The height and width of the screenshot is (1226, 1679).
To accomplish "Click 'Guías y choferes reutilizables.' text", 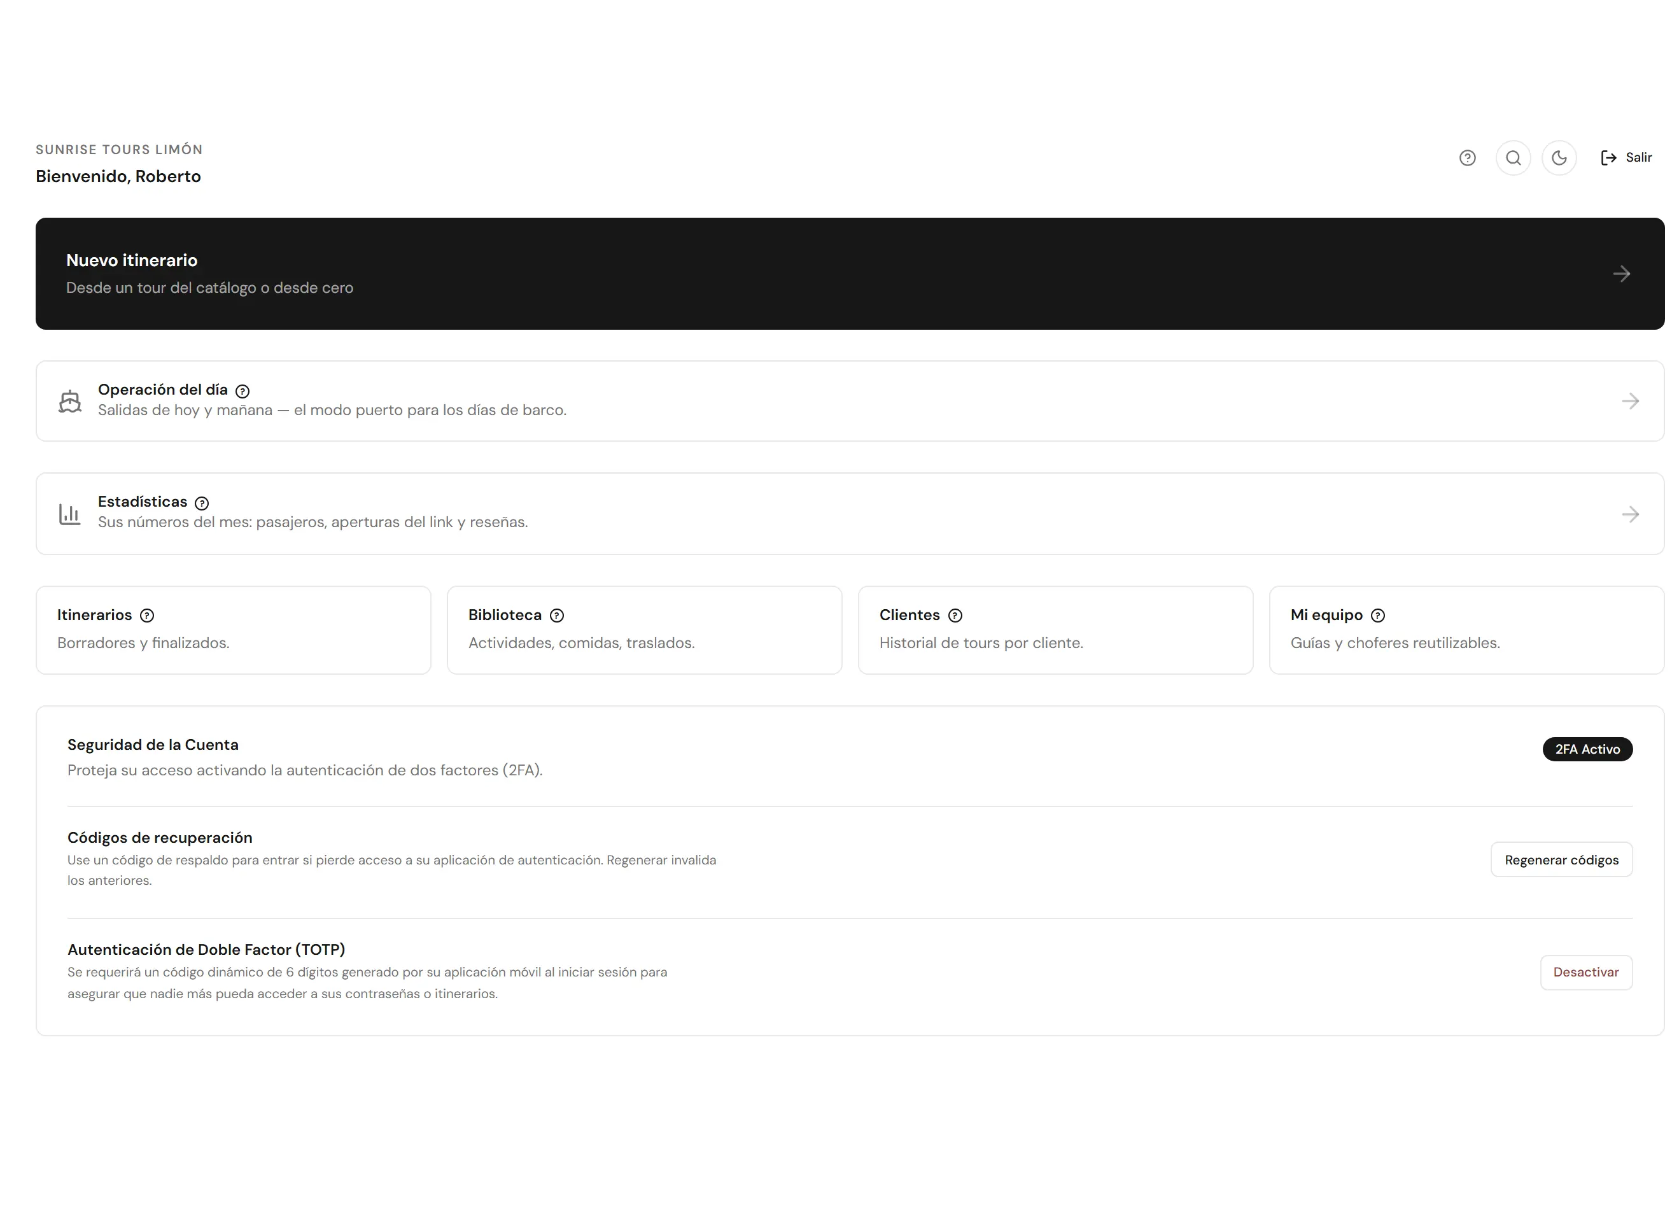I will [1395, 643].
